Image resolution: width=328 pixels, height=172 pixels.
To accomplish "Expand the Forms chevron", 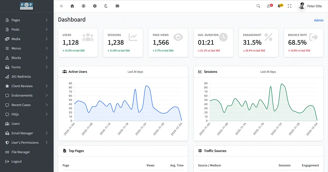I will coord(47,67).
